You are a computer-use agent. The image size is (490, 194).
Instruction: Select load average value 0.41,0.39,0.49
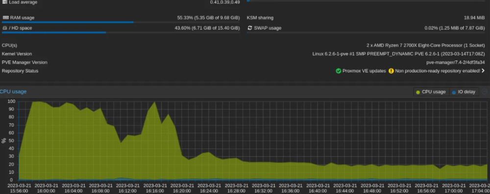click(x=225, y=2)
